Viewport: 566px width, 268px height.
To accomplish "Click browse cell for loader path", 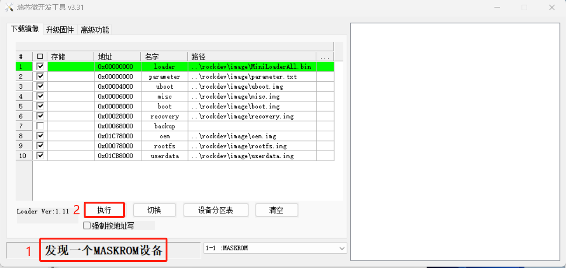I will tap(325, 67).
